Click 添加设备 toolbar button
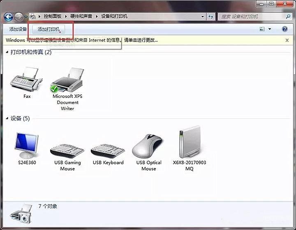The width and height of the screenshot is (296, 230). click(18, 29)
